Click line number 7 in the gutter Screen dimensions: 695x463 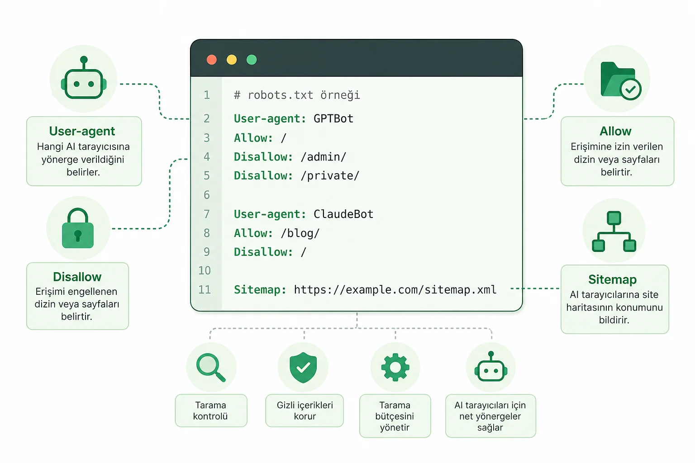(207, 214)
